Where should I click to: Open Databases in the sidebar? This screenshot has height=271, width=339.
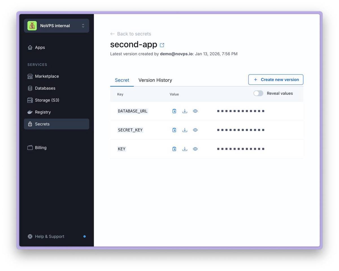point(45,88)
